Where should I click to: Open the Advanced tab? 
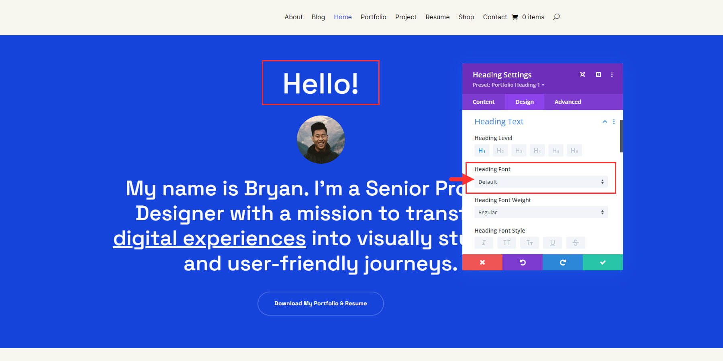[x=567, y=101]
